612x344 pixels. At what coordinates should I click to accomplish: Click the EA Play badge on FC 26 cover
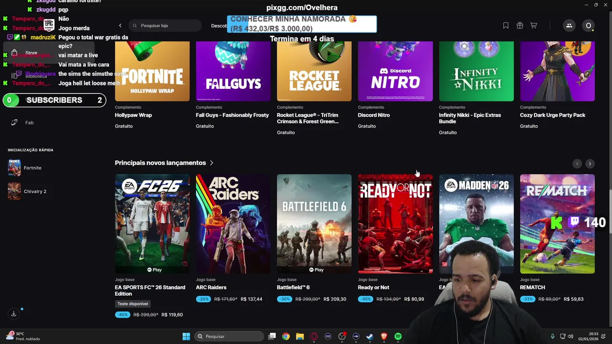click(x=154, y=270)
